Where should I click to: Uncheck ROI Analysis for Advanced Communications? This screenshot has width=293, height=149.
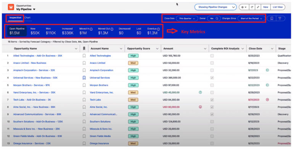tap(212, 114)
